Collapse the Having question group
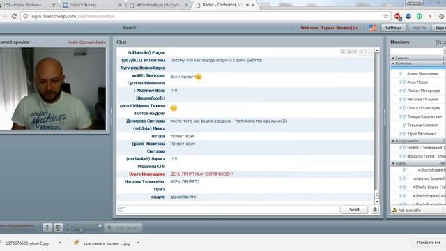 (393, 141)
